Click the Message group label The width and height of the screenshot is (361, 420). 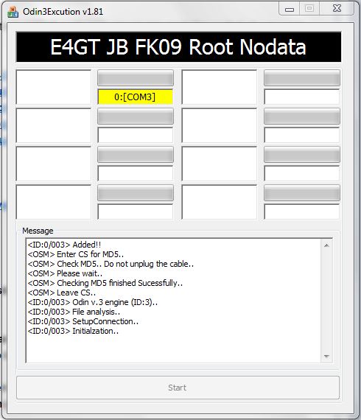pyautogui.click(x=38, y=231)
